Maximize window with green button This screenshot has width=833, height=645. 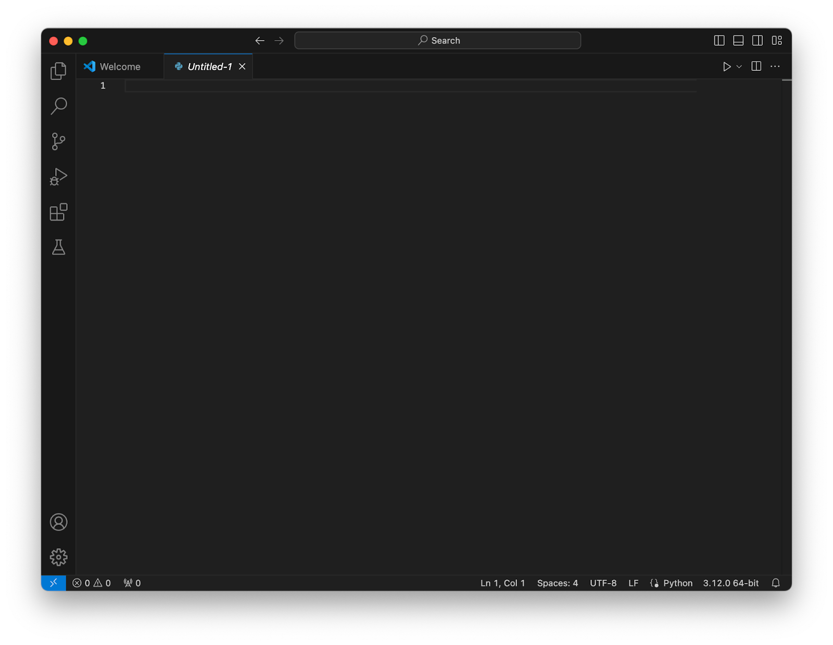pos(83,41)
